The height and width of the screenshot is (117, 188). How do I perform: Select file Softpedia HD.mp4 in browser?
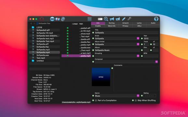45,33
